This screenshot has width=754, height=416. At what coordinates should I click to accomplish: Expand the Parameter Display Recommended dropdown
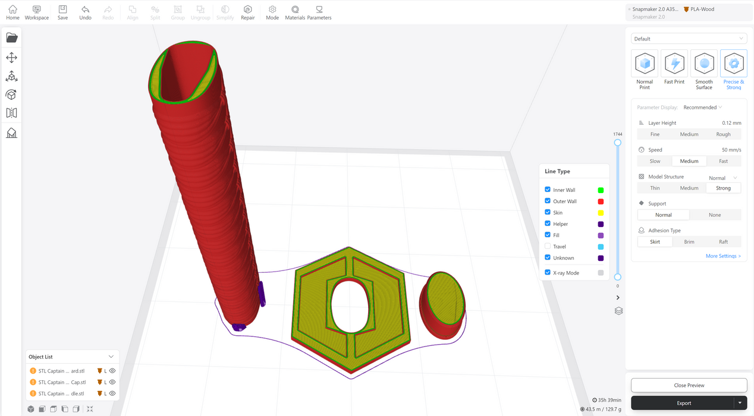(x=703, y=108)
